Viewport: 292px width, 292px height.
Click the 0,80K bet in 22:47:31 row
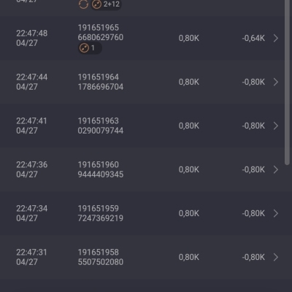189,257
